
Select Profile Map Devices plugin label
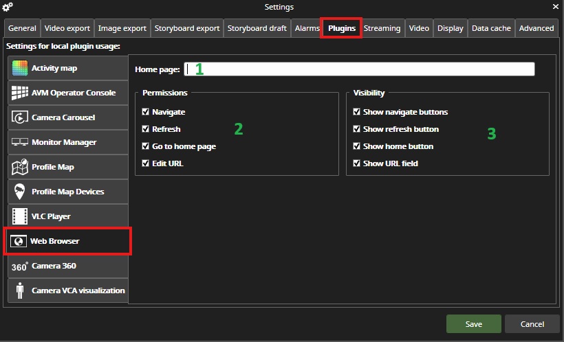[68, 192]
